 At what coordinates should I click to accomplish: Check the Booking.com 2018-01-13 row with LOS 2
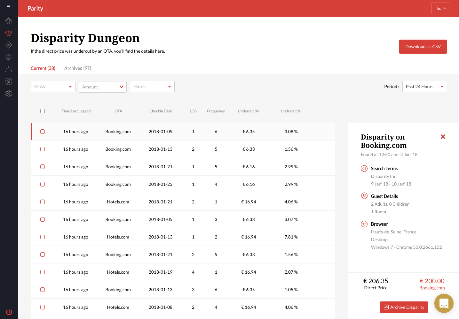click(43, 149)
